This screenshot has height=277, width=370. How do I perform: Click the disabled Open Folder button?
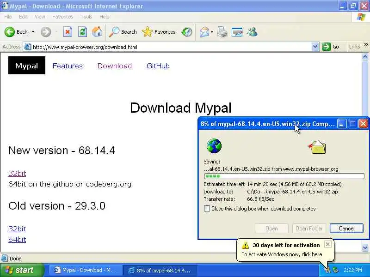click(309, 228)
